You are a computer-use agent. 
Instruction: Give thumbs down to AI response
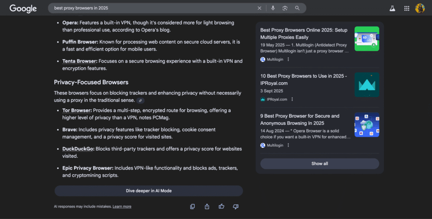[236, 206]
